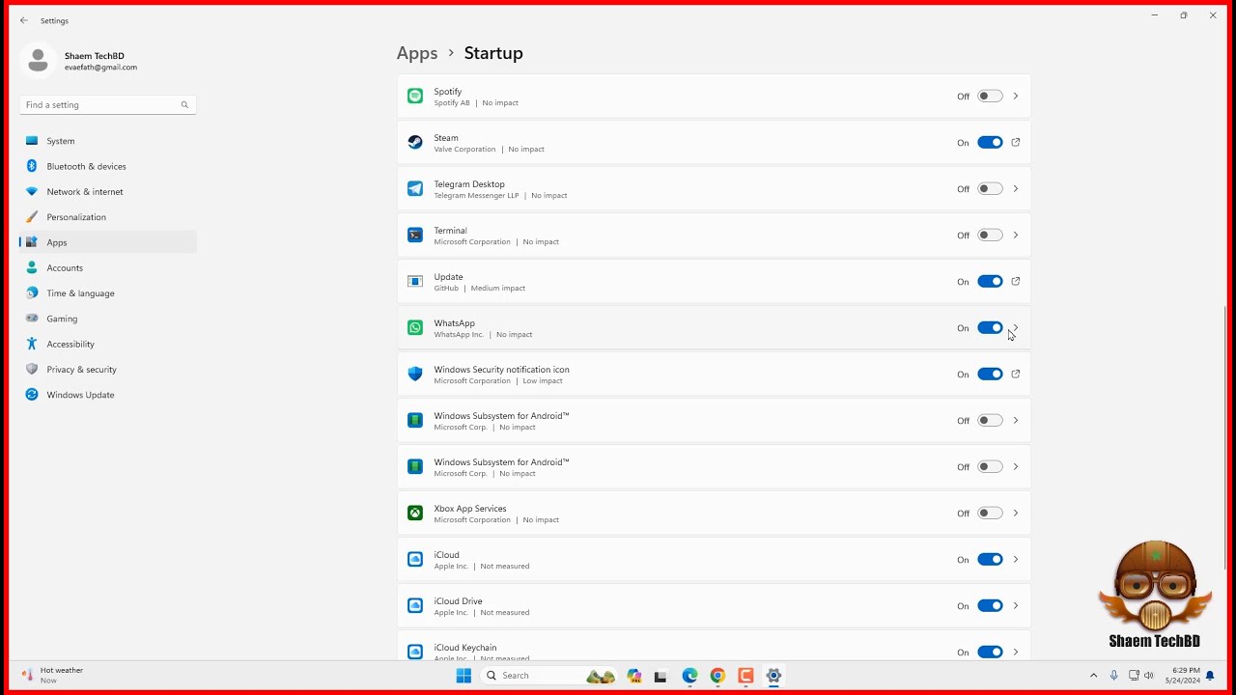The width and height of the screenshot is (1236, 695).
Task: Click the WhatsApp app icon
Action: pos(415,328)
